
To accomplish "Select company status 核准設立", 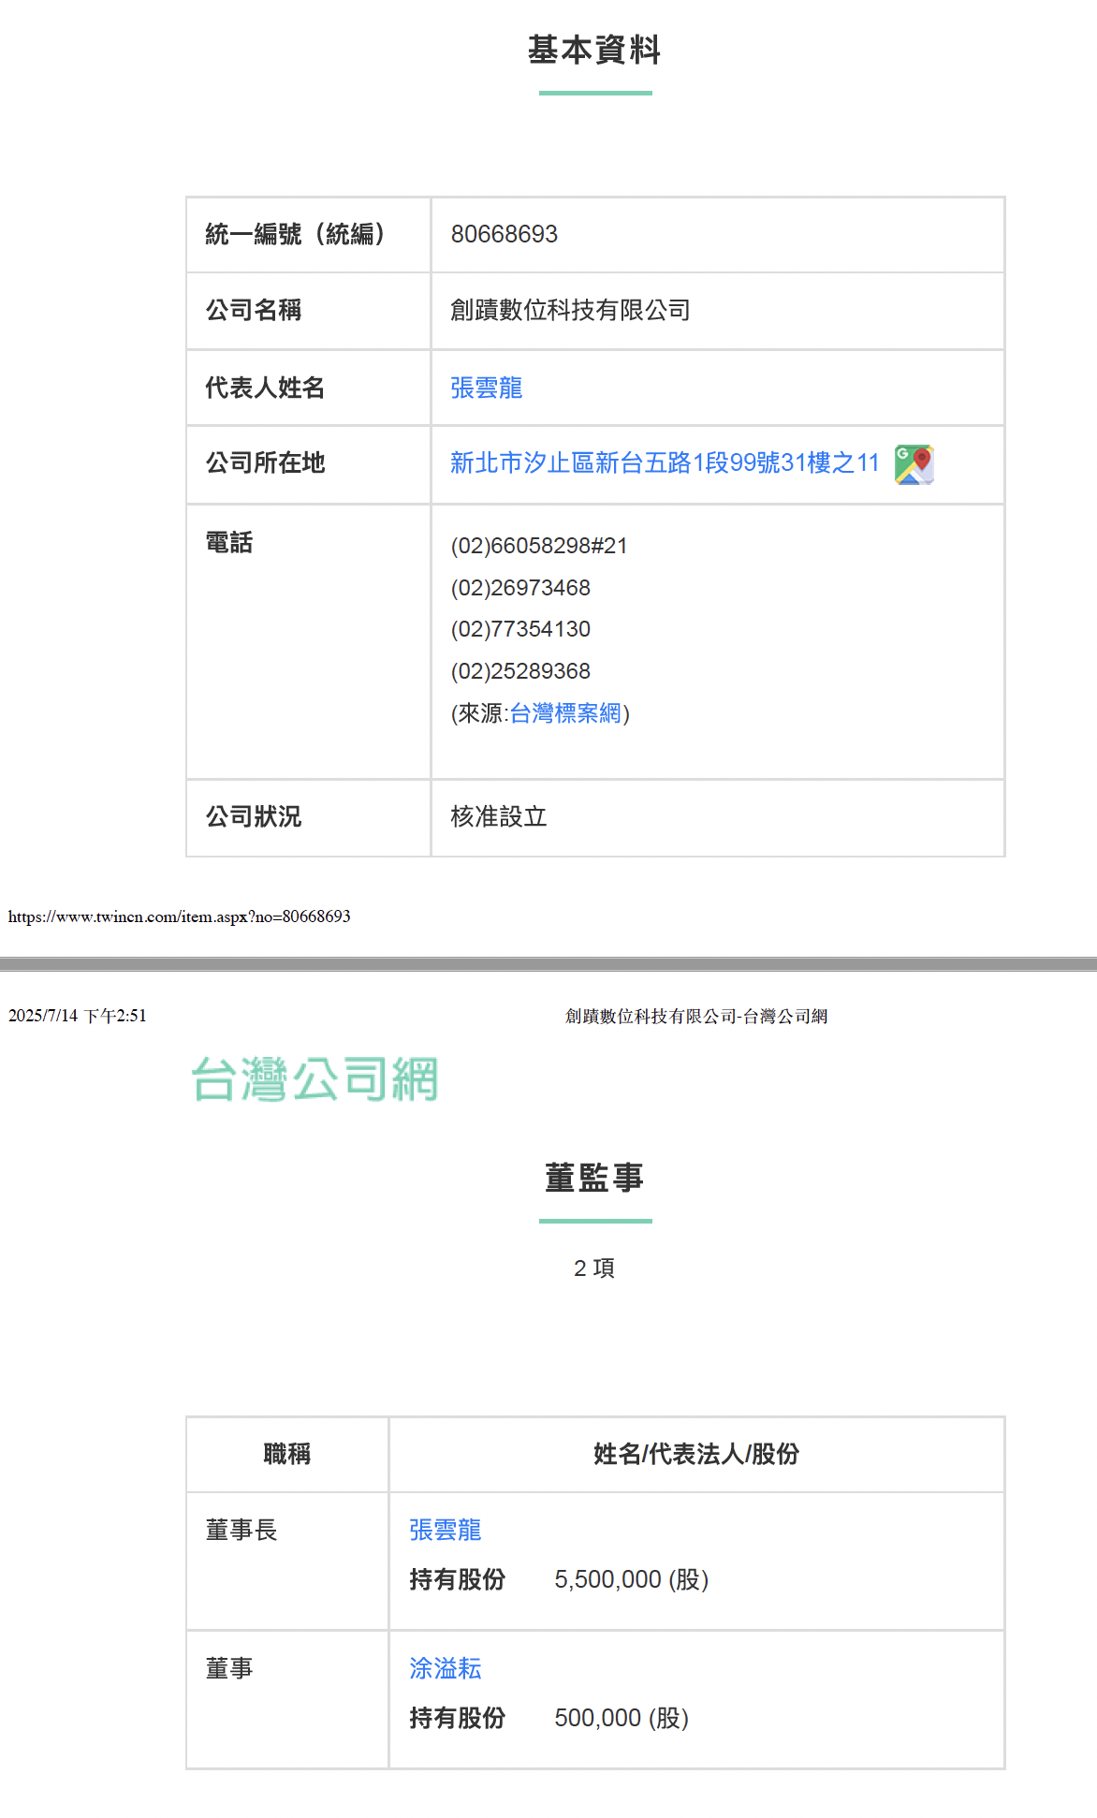I will (499, 817).
